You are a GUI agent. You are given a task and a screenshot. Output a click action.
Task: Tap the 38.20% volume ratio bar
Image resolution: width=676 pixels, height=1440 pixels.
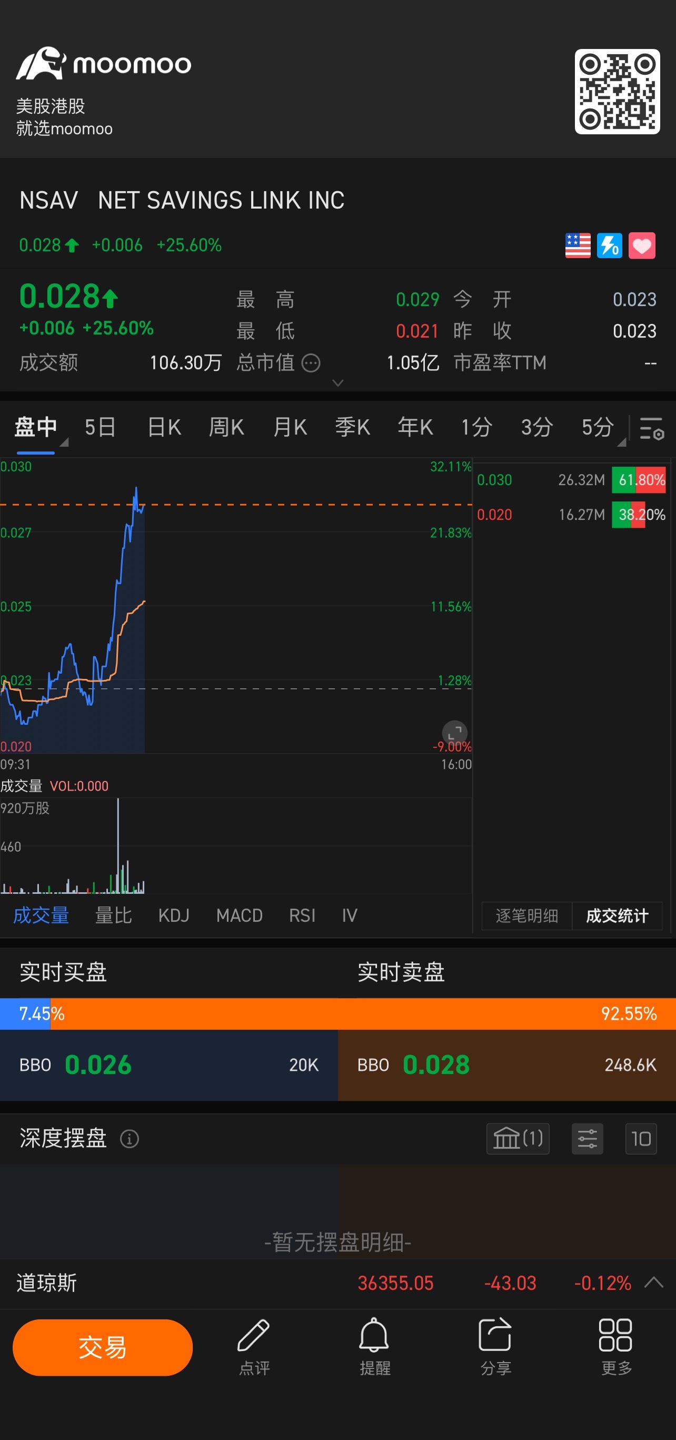(639, 514)
